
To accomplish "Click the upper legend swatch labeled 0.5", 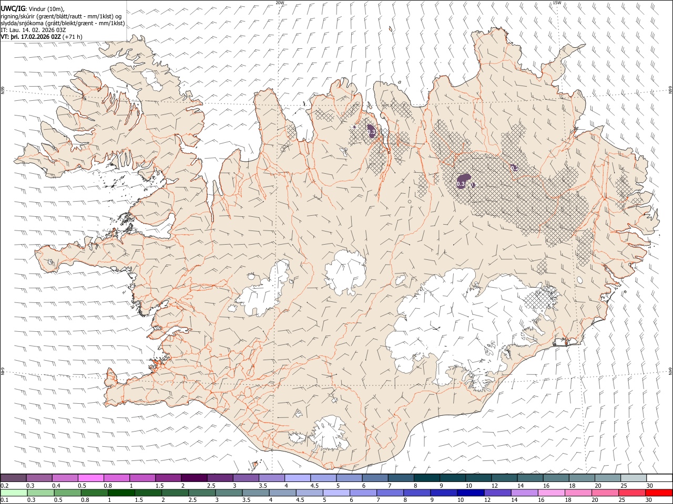I will click(90, 478).
